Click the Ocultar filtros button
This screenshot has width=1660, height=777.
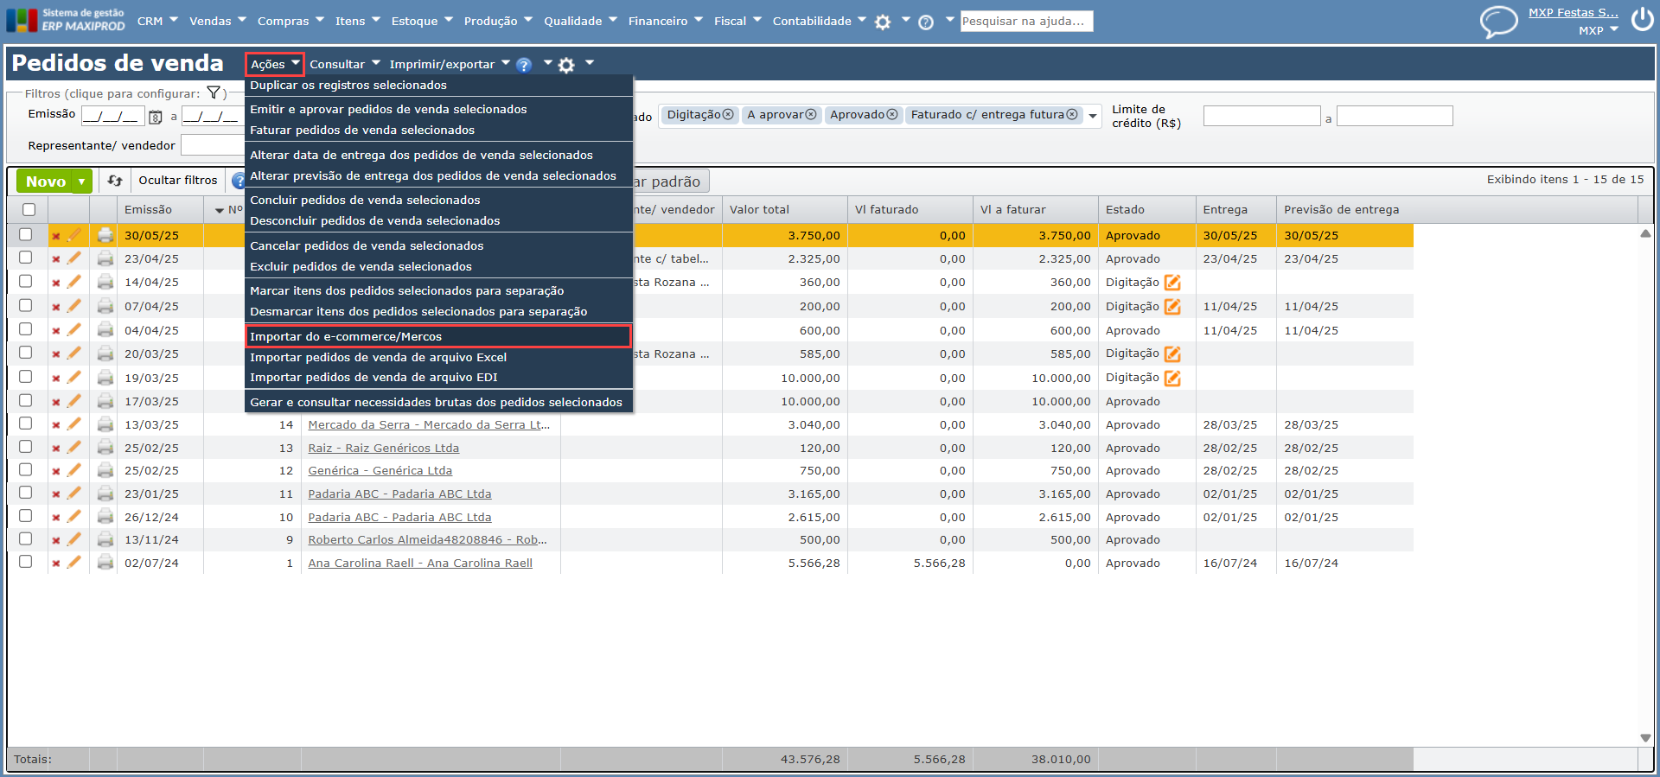click(x=178, y=181)
